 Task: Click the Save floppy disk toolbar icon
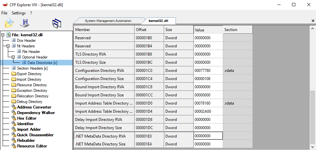pyautogui.click(x=25, y=23)
